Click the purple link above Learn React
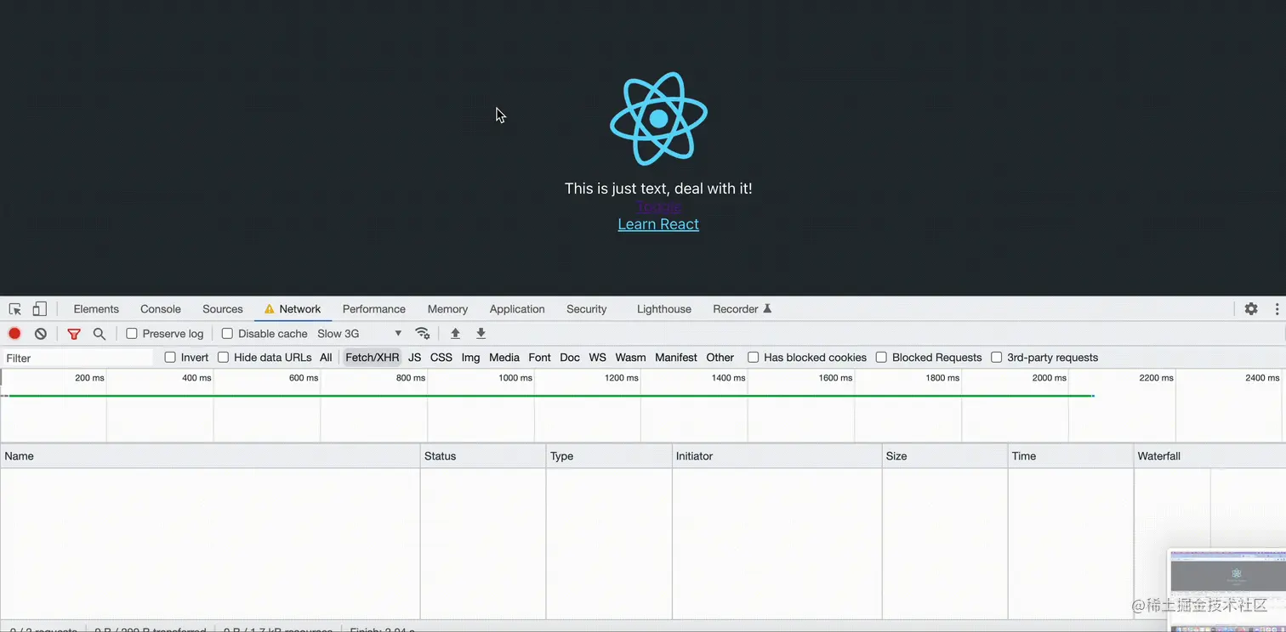The height and width of the screenshot is (632, 1286). pyautogui.click(x=658, y=206)
